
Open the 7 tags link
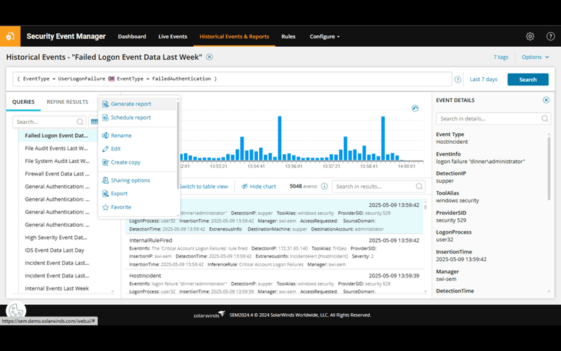click(501, 57)
